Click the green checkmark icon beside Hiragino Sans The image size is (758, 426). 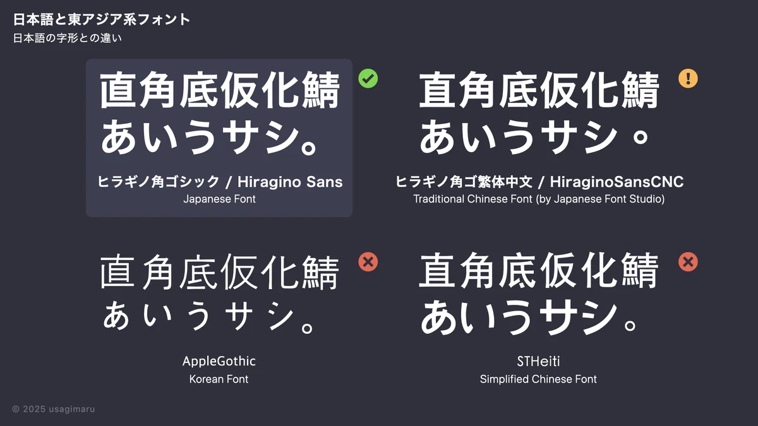[x=368, y=79]
